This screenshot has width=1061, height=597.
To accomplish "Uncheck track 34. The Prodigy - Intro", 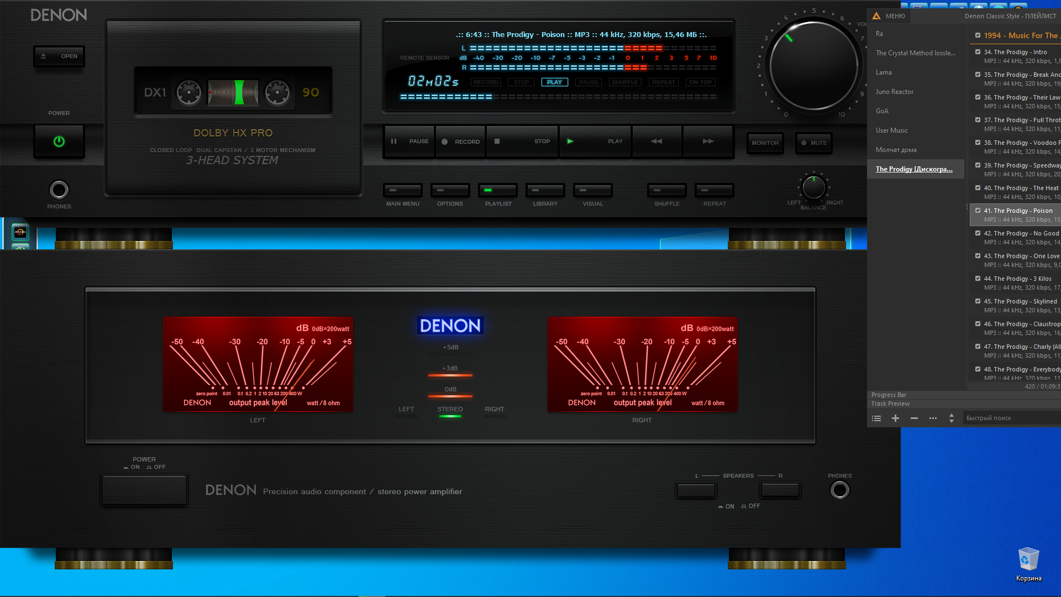I will click(978, 52).
